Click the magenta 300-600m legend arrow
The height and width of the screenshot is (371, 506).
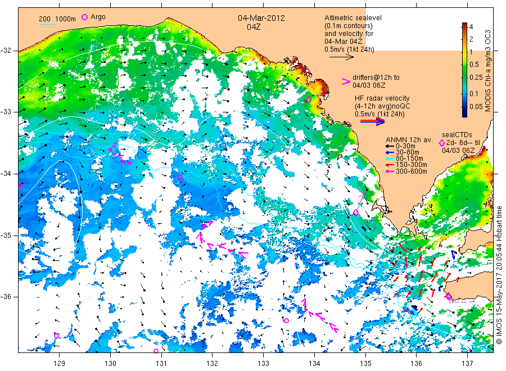tap(390, 171)
